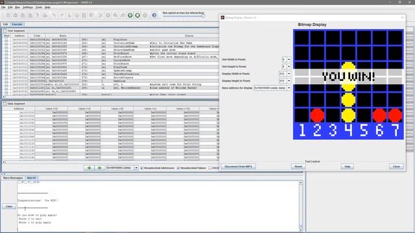Click the next data address arrow button
This screenshot has height=233, width=415.
tap(99, 168)
